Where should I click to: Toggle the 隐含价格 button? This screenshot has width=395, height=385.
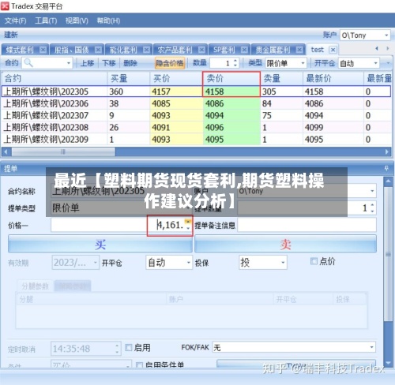point(170,63)
